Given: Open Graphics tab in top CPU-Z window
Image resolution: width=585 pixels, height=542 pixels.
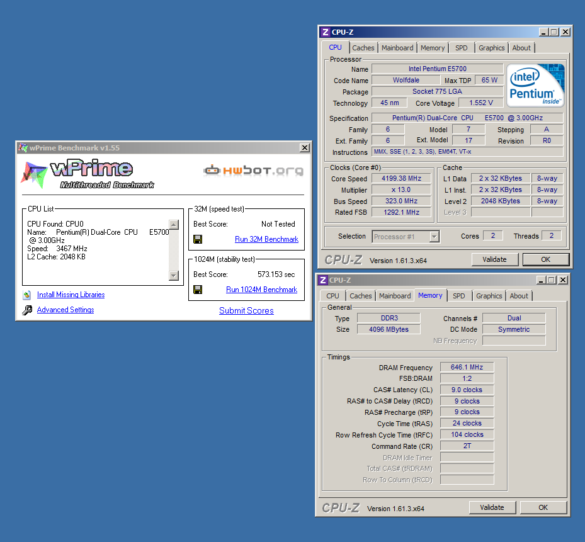Looking at the screenshot, I should 491,48.
